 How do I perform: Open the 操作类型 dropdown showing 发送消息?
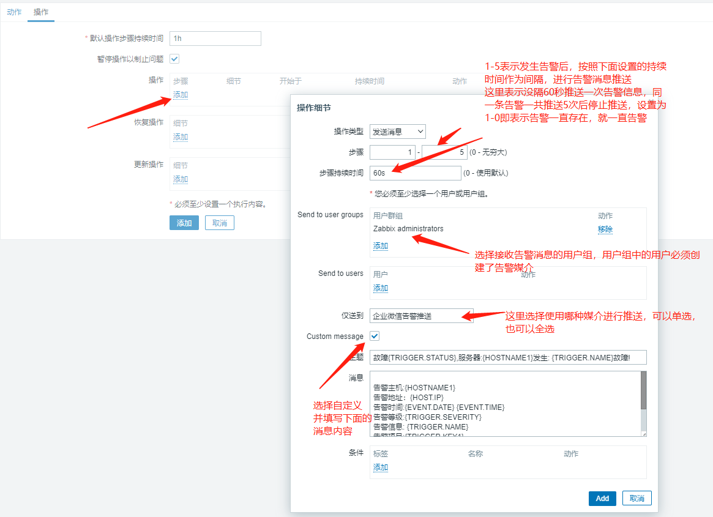(x=397, y=131)
